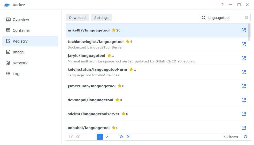The width and height of the screenshot is (254, 145).
Task: Go to the previous results page arrow
Action: tap(78, 137)
